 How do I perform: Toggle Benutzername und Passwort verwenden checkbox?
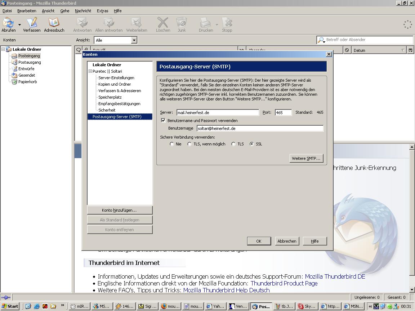[163, 120]
